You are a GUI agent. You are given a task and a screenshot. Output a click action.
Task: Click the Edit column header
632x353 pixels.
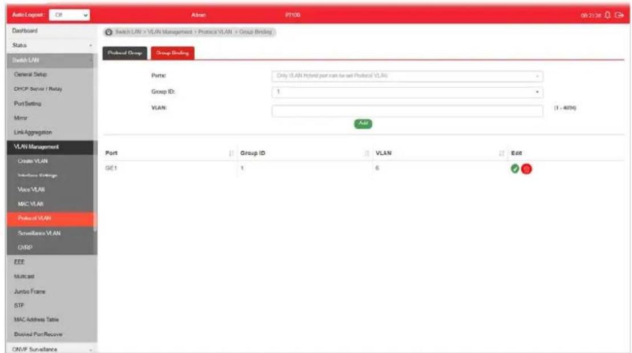pos(516,153)
